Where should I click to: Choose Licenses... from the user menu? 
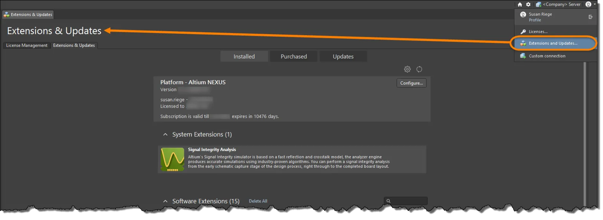point(556,32)
